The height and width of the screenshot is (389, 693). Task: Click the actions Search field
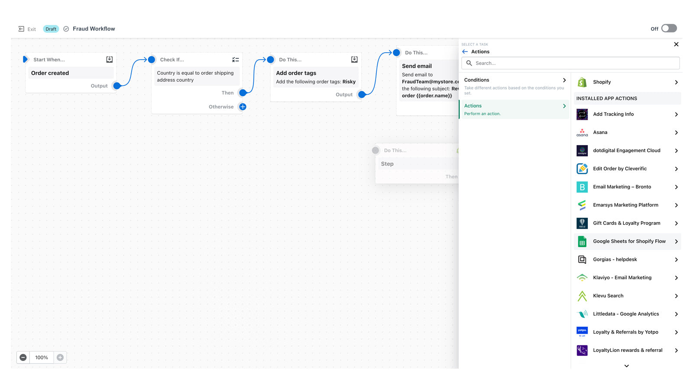570,63
